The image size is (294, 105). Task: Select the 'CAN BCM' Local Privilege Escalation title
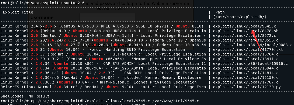[103, 73]
